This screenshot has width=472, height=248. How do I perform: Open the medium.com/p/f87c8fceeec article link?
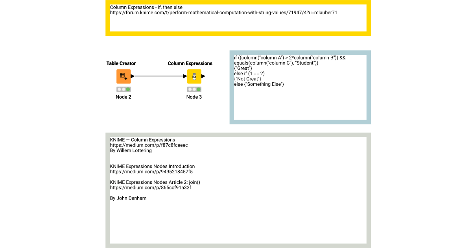click(x=148, y=145)
